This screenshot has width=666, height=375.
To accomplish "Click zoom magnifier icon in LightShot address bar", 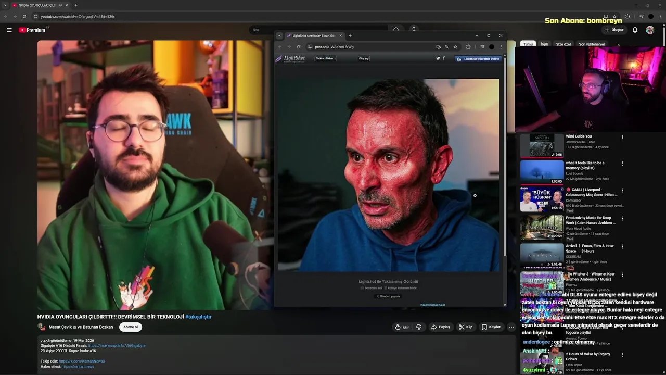I will pyautogui.click(x=446, y=47).
